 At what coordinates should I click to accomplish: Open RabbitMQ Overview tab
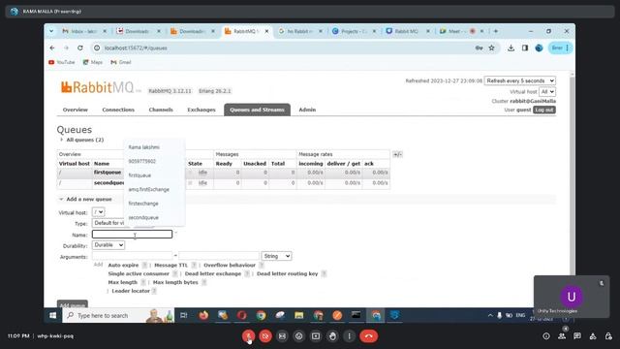pos(76,110)
